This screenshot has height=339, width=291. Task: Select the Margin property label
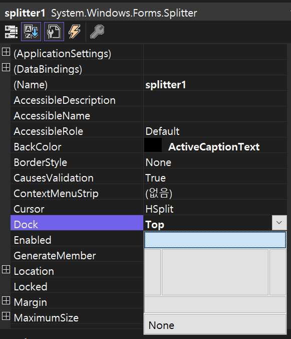click(77, 301)
